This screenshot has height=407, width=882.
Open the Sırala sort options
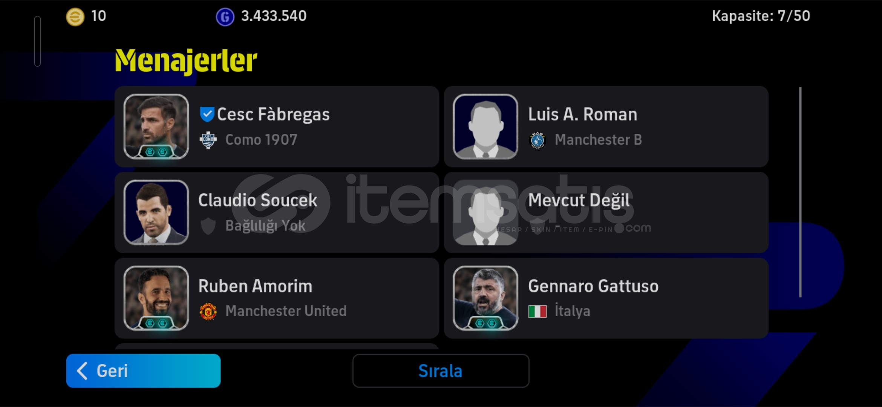point(441,371)
